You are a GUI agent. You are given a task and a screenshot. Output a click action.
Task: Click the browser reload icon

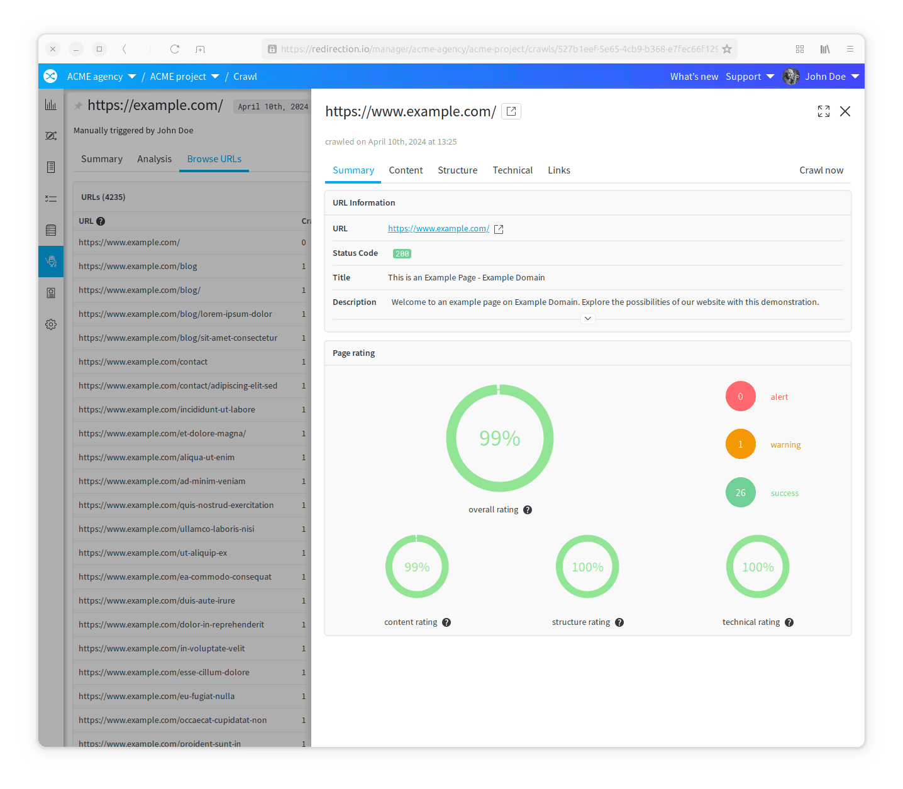[x=175, y=49]
